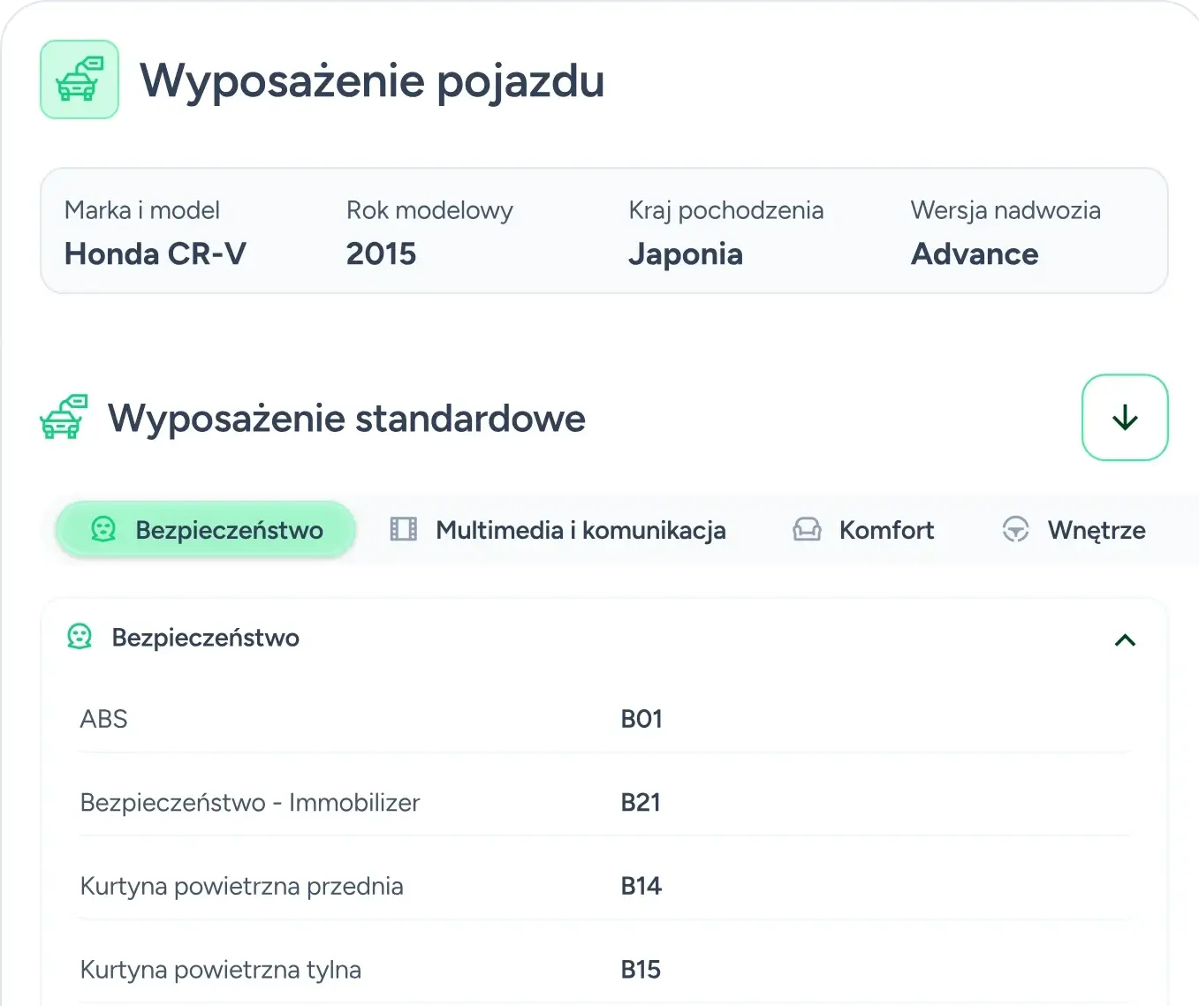Select the ABS row label
The height and width of the screenshot is (1006, 1199).
[x=104, y=719]
